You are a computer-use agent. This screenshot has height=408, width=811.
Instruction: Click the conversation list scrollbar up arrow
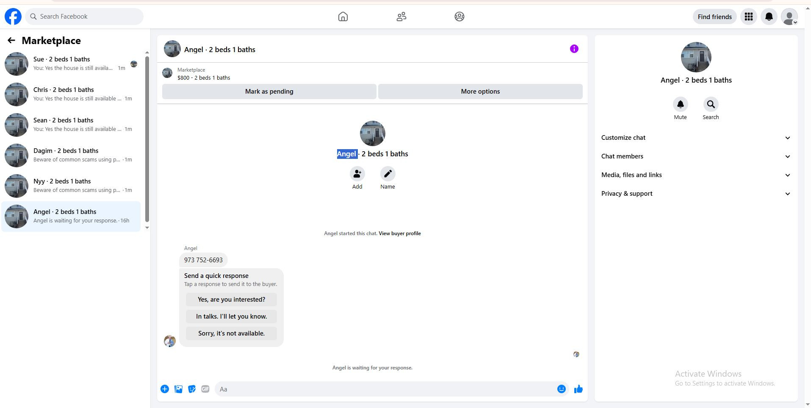click(147, 53)
